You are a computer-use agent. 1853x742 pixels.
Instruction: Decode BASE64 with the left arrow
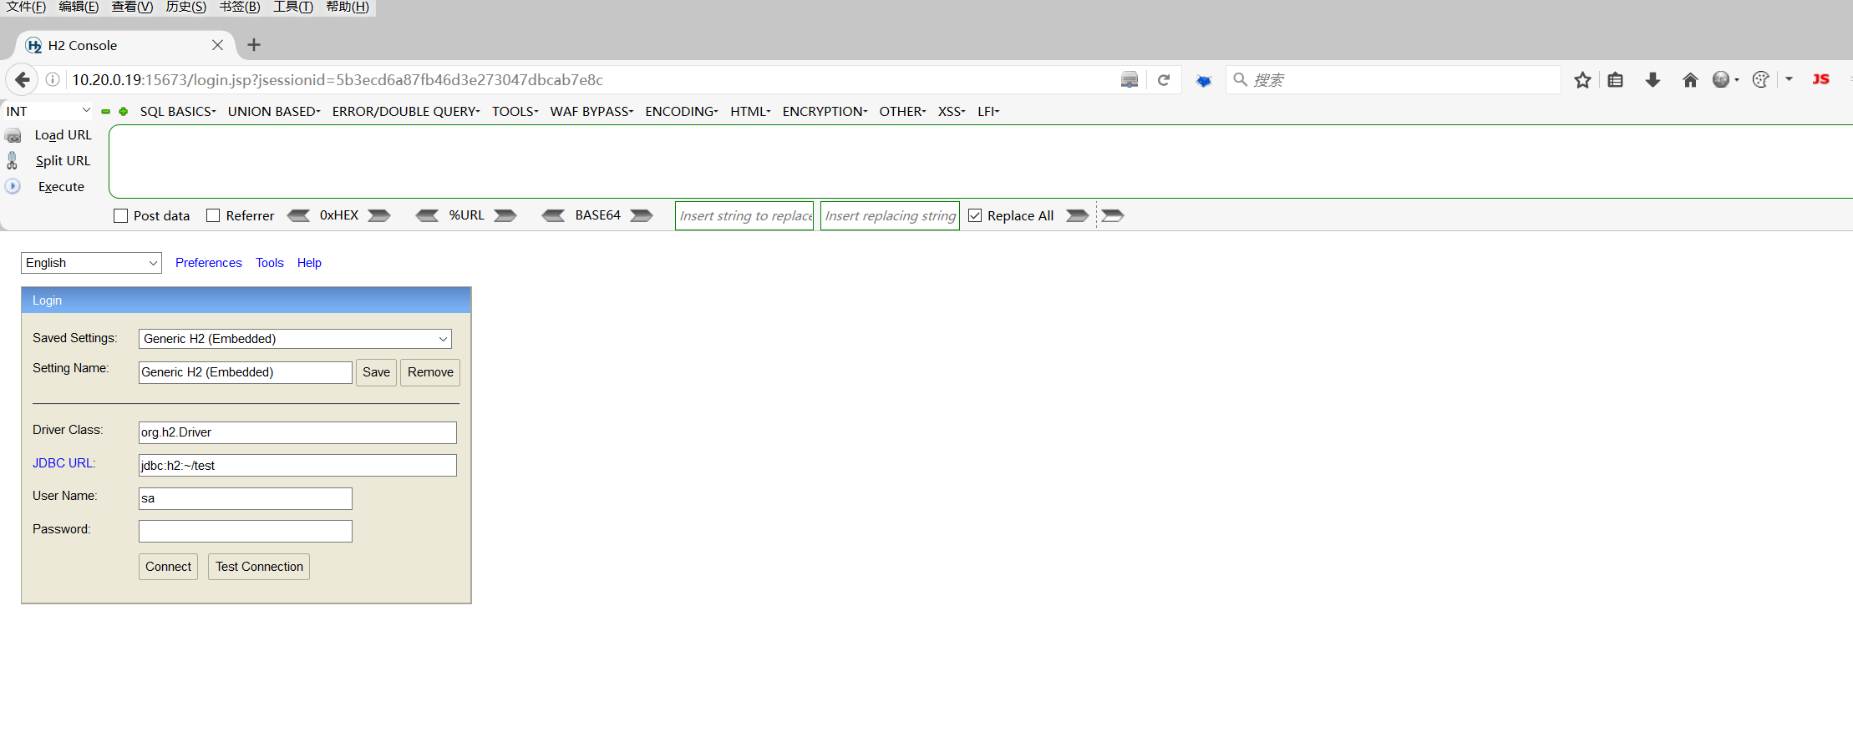(x=553, y=215)
